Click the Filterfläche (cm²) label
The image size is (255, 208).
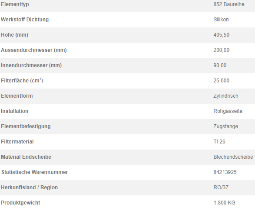click(x=22, y=81)
